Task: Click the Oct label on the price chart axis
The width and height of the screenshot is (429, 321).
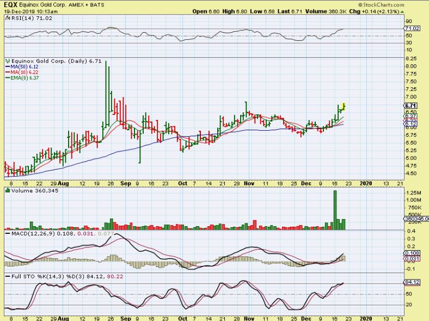Action: tap(182, 184)
